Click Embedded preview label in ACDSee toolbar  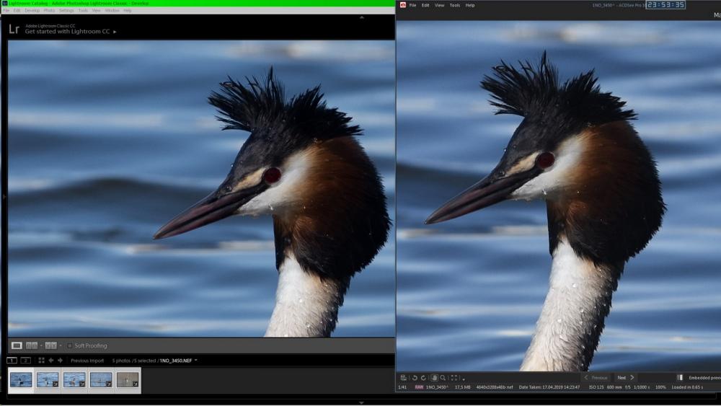pos(704,377)
